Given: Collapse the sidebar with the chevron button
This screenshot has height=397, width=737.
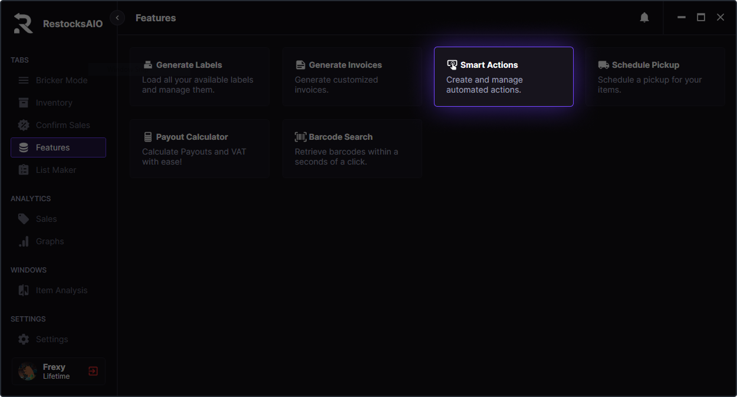Looking at the screenshot, I should (x=117, y=18).
